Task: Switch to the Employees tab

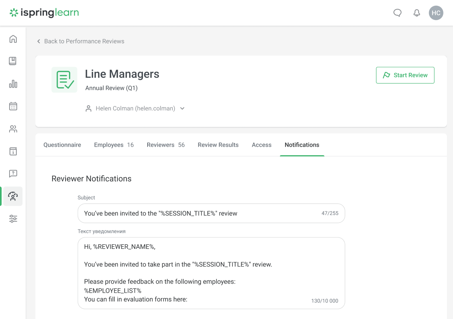Action: click(114, 145)
